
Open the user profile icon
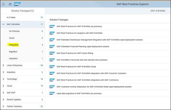pos(3,4)
